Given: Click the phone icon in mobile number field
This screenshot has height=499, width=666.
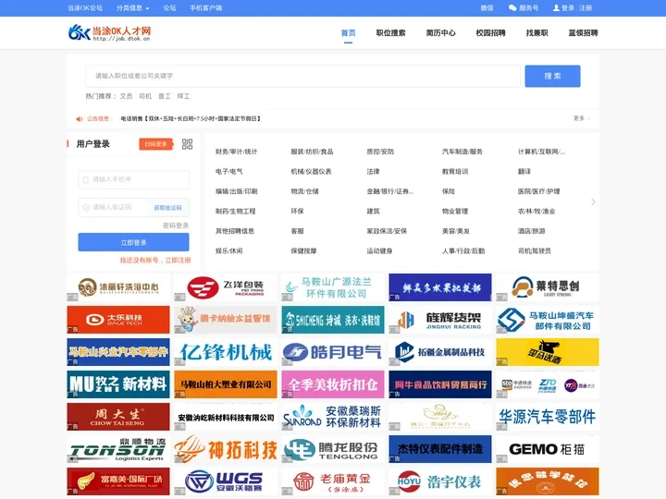Looking at the screenshot, I should pyautogui.click(x=86, y=179).
